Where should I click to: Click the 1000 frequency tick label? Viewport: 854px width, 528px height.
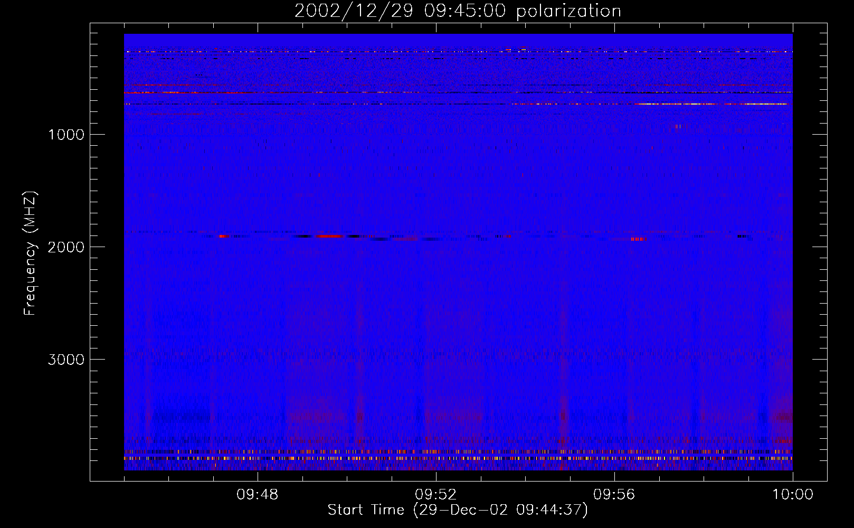pyautogui.click(x=66, y=135)
